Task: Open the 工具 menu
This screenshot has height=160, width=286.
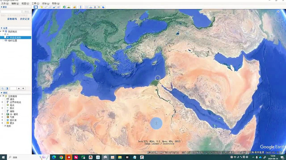Action: point(35,3)
